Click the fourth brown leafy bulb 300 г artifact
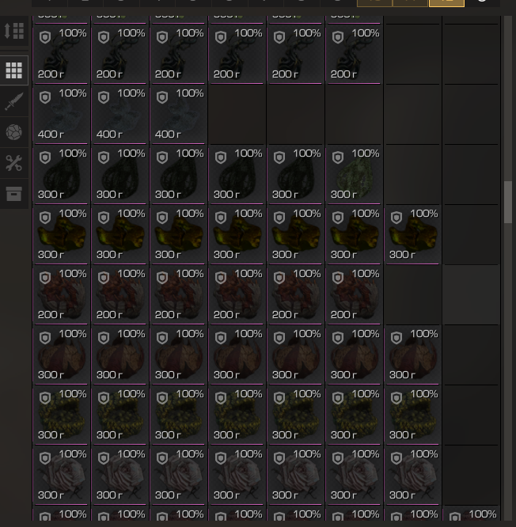The image size is (516, 527). tap(237, 355)
